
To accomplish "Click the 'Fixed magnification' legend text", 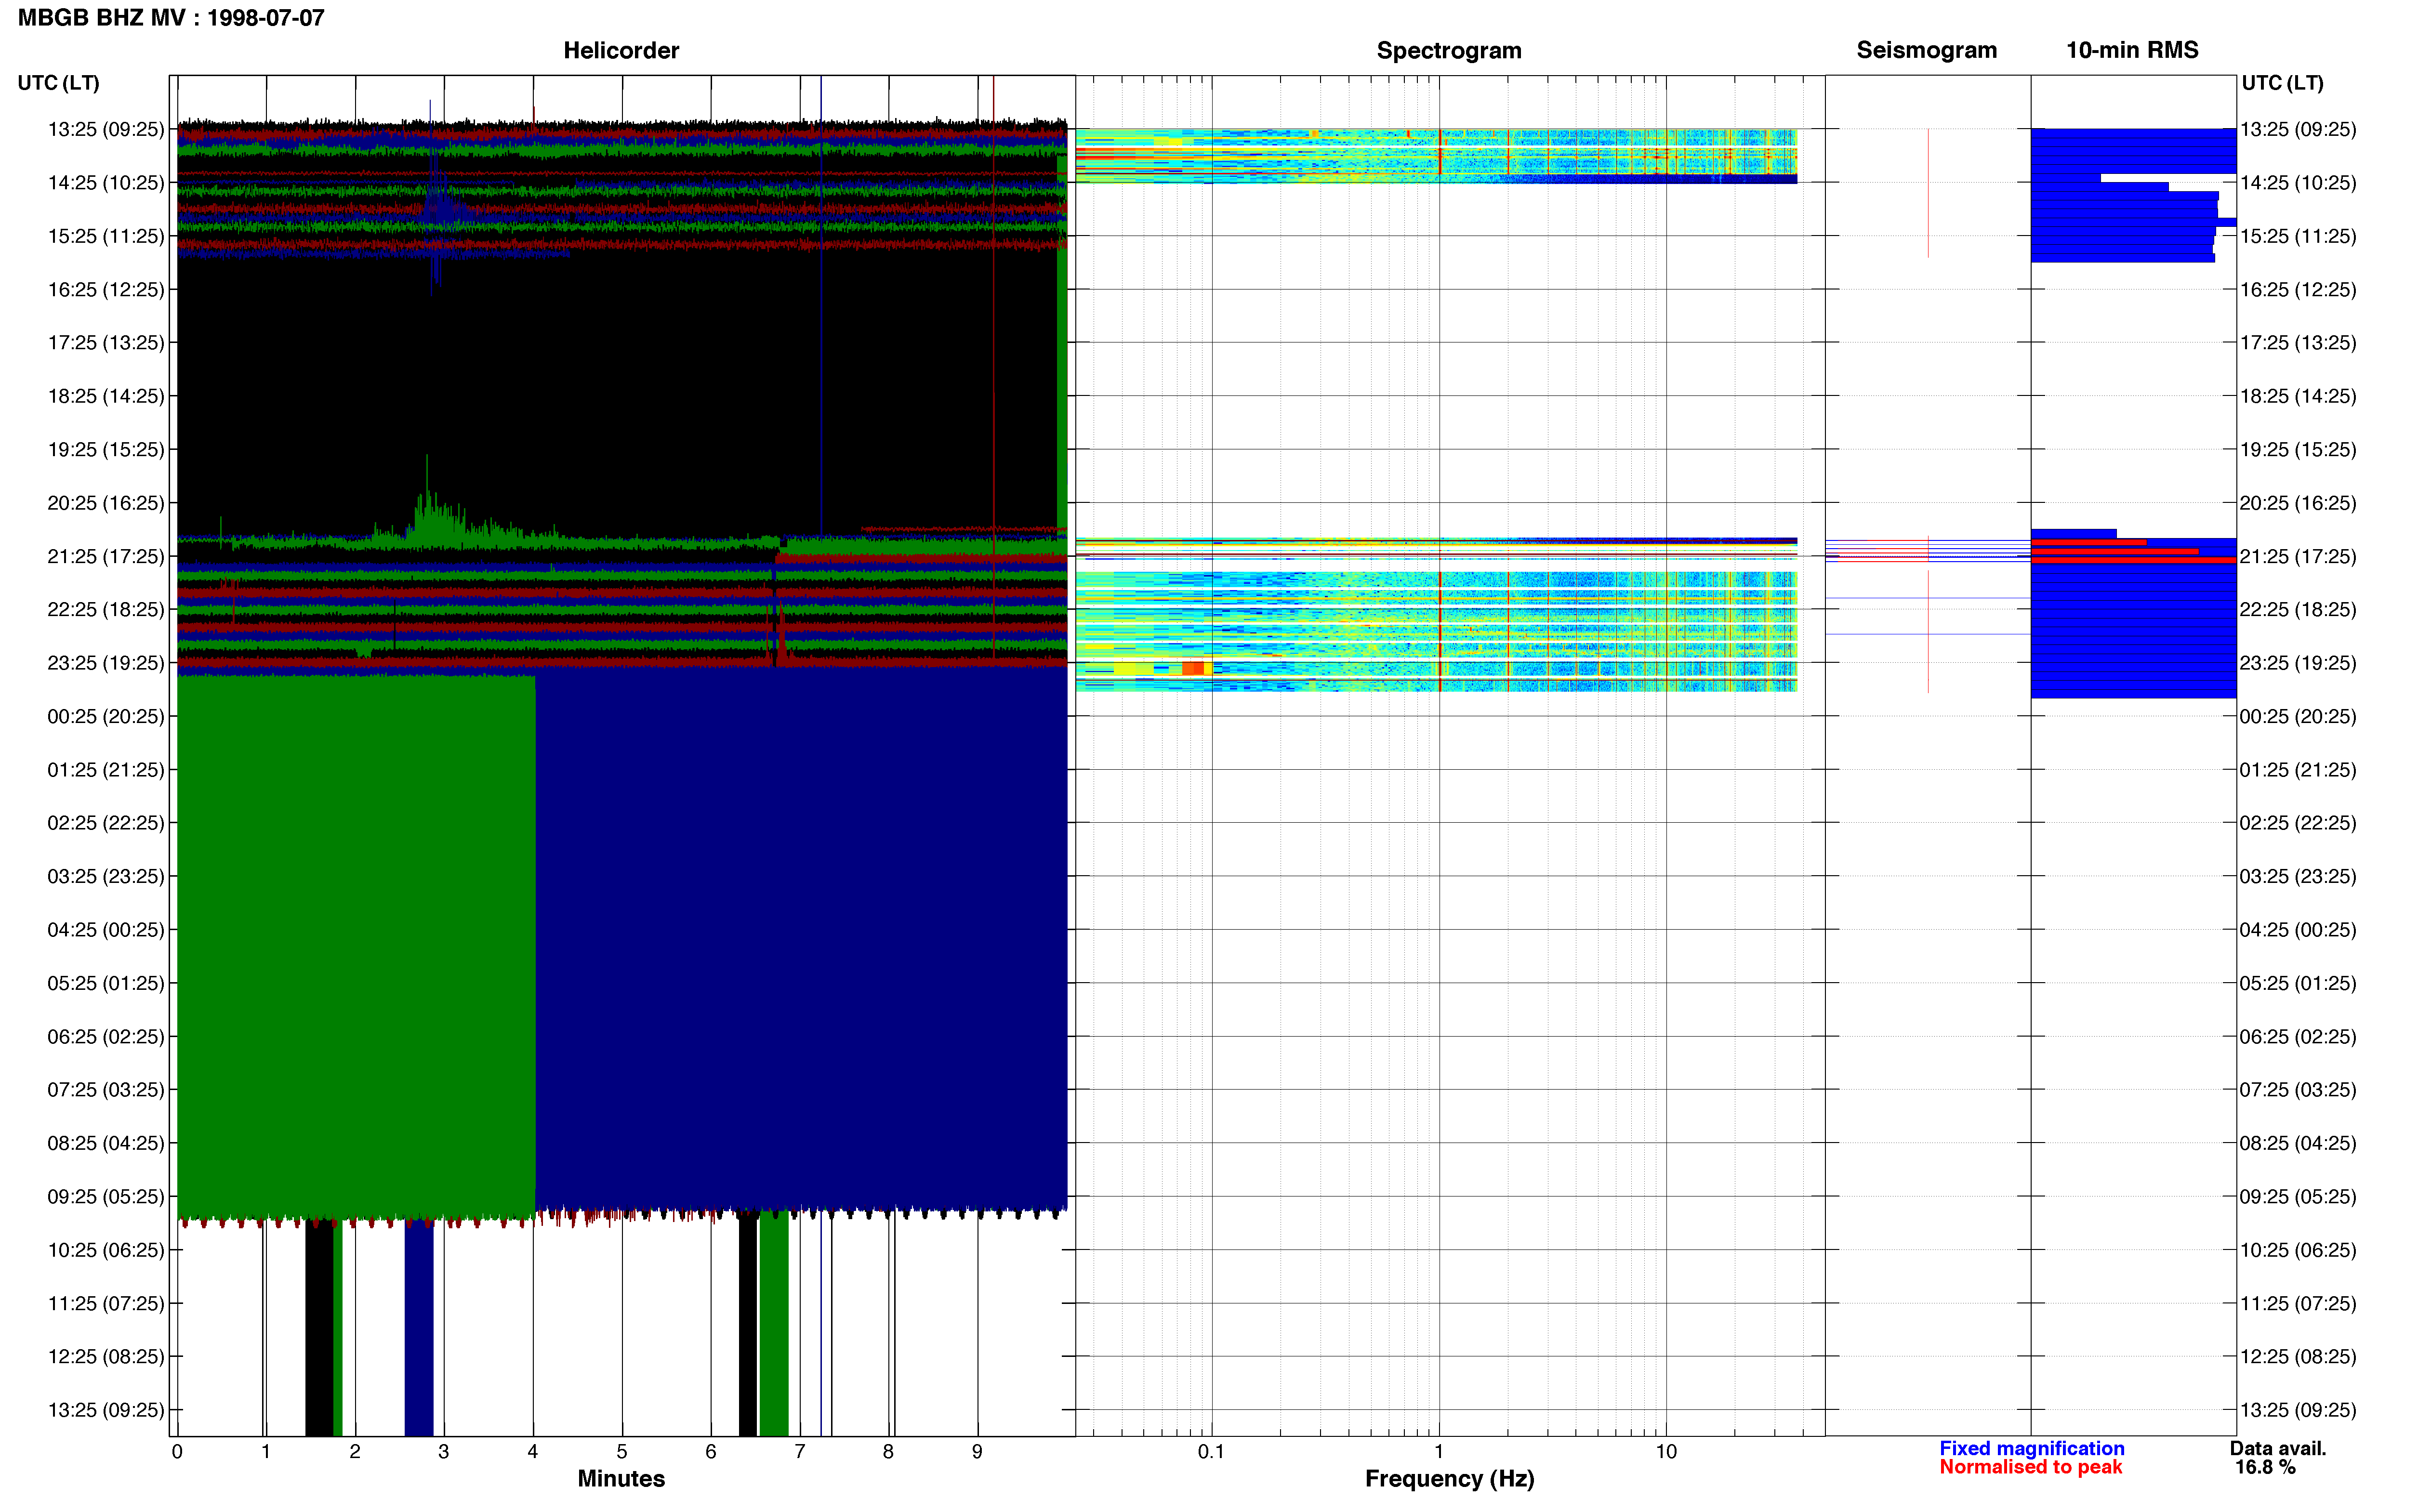I will tap(2031, 1448).
